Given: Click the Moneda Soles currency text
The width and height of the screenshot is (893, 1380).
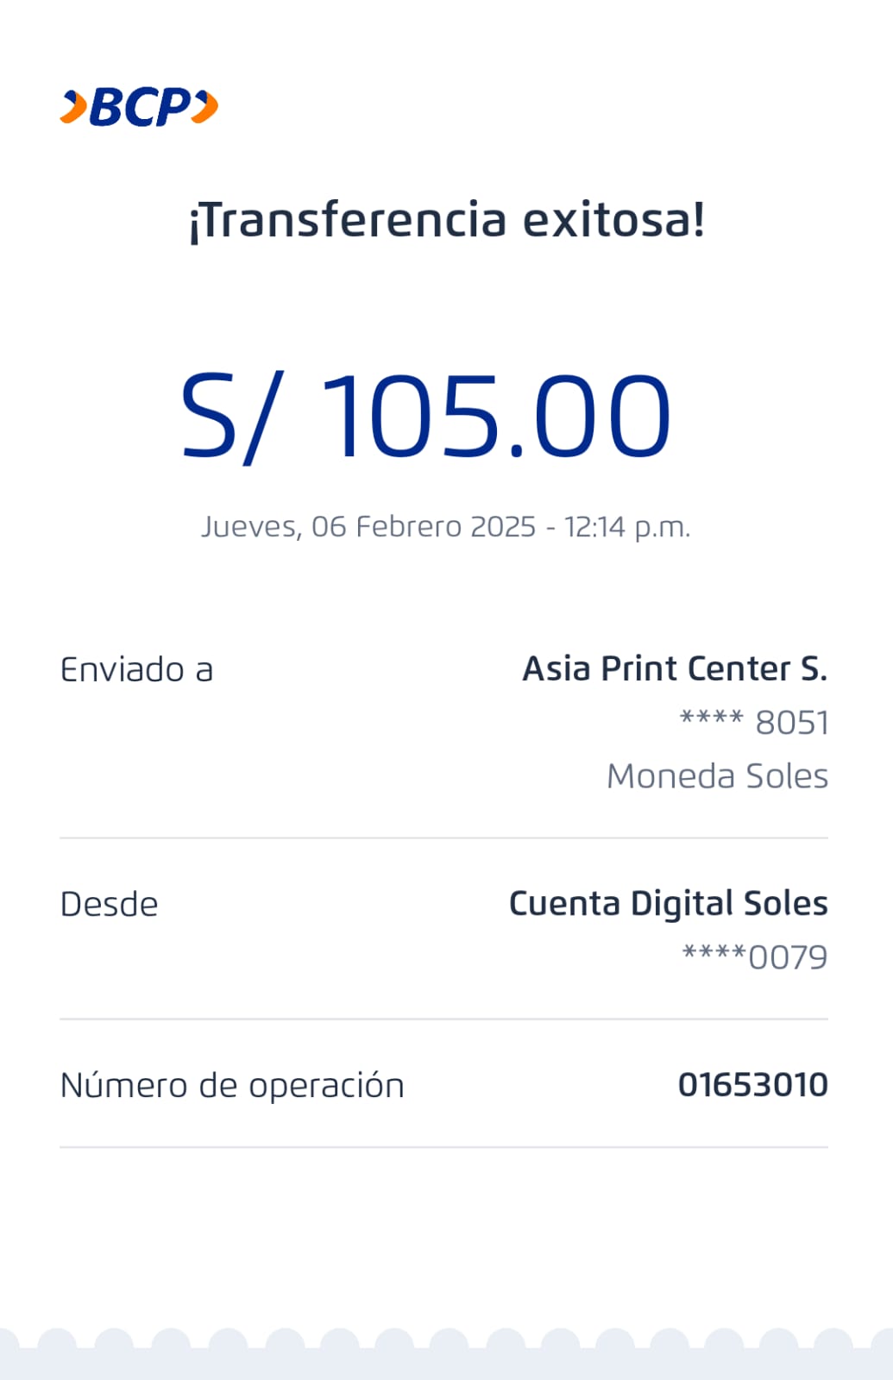Looking at the screenshot, I should pyautogui.click(x=717, y=775).
